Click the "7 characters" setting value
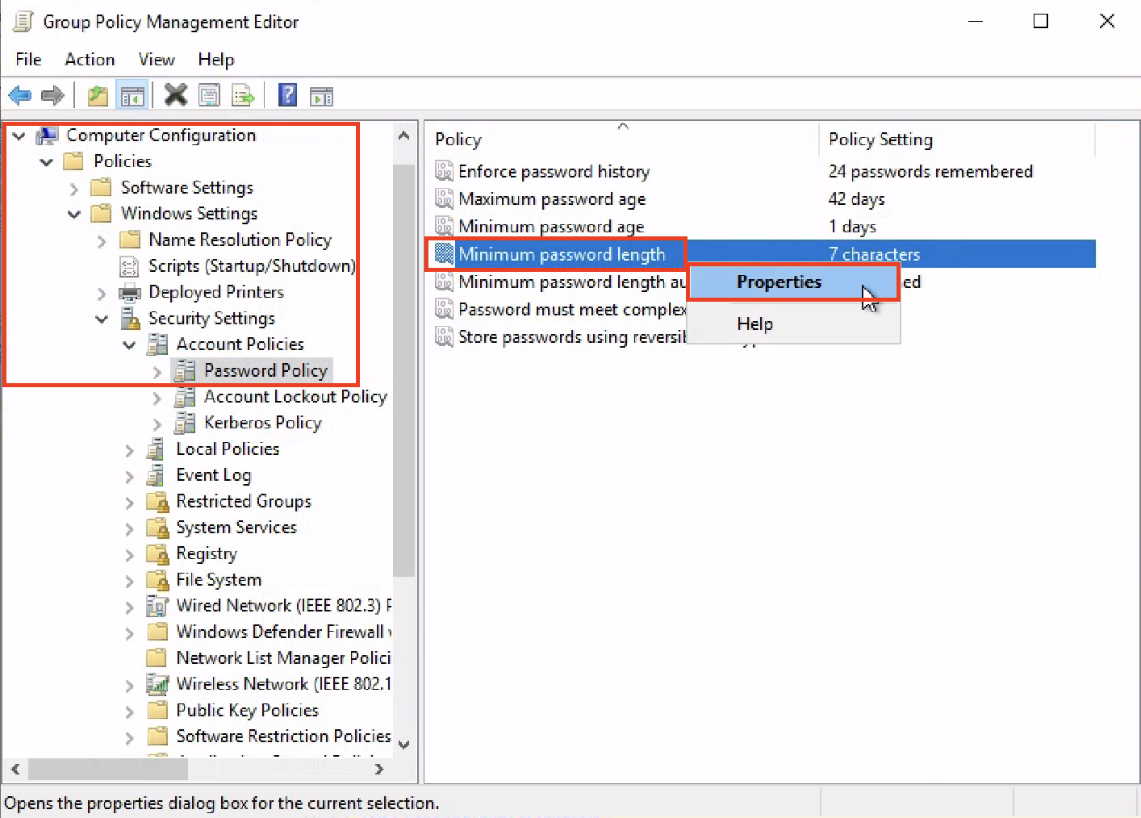Viewport: 1141px width, 818px height. coord(874,254)
